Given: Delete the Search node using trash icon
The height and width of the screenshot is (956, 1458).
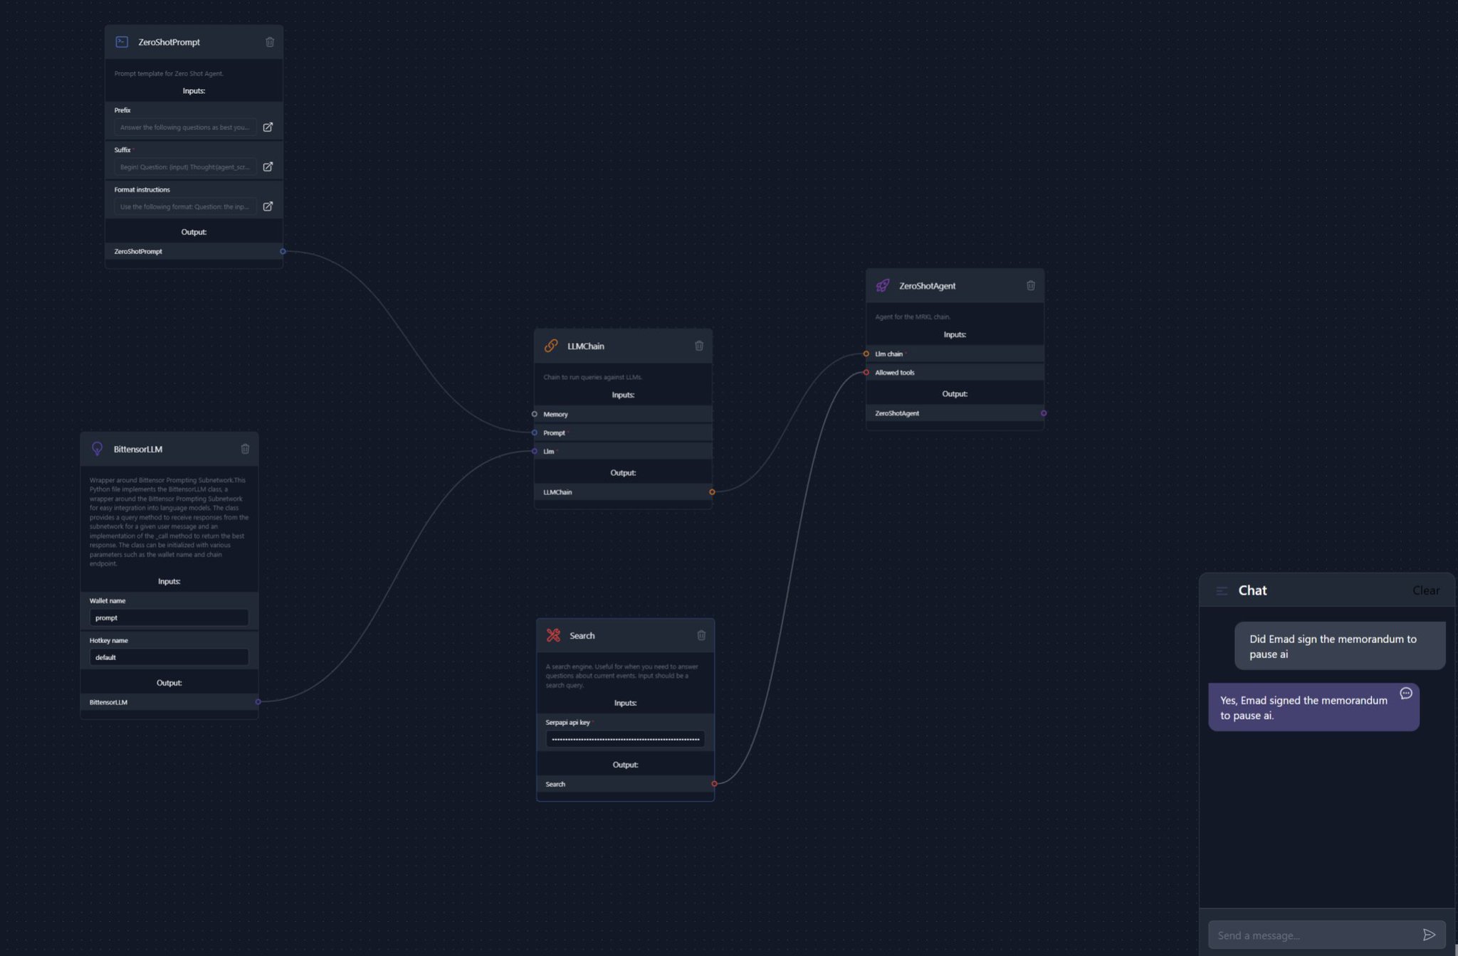Looking at the screenshot, I should [x=701, y=635].
